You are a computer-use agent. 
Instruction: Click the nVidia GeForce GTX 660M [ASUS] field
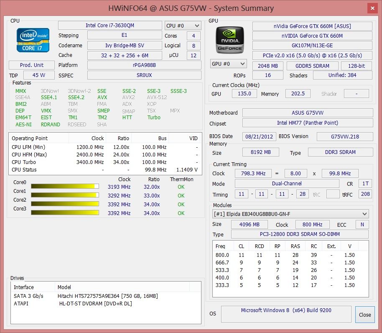pos(312,26)
